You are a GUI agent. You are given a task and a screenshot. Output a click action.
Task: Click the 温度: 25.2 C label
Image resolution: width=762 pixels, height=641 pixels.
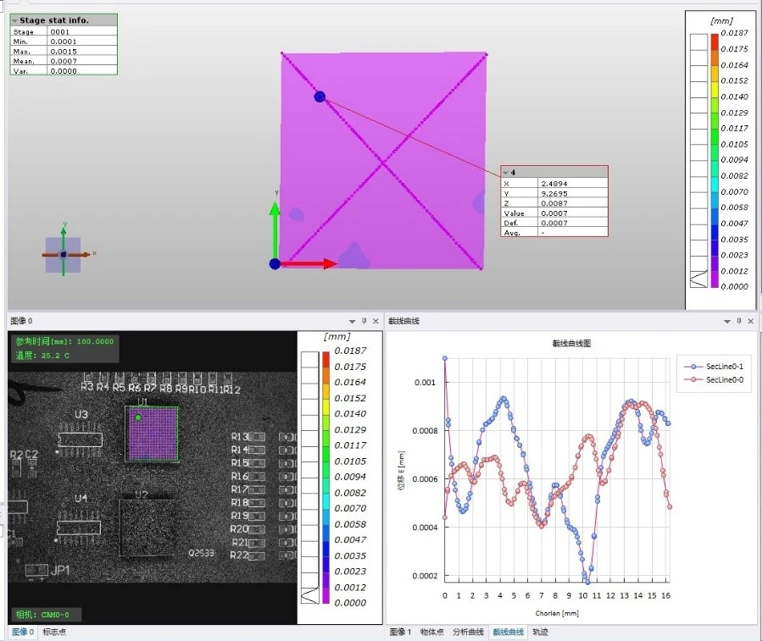42,356
